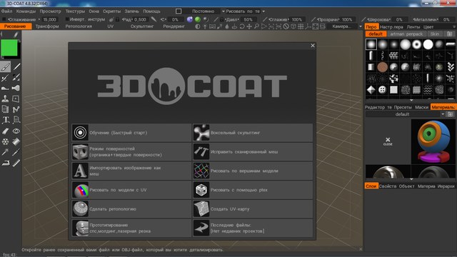Click the grid toggle icon in navigation bar
The image size is (457, 257).
(301, 26)
